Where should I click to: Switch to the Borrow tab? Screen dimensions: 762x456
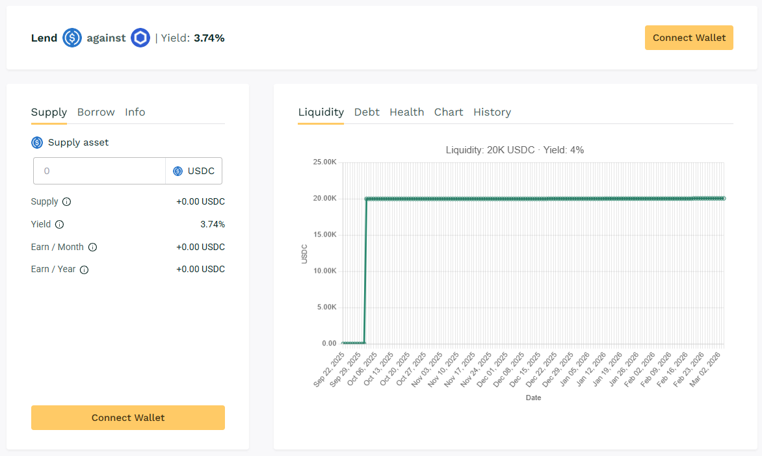pos(96,112)
